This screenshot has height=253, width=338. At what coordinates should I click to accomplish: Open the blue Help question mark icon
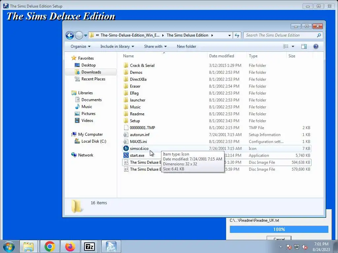316,46
